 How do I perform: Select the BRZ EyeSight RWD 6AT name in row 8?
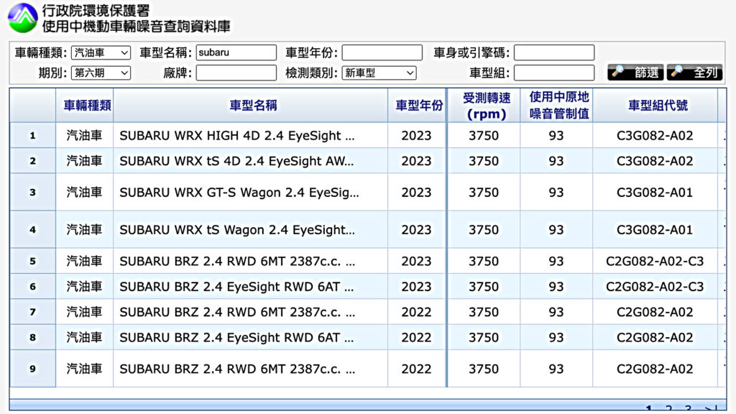236,338
